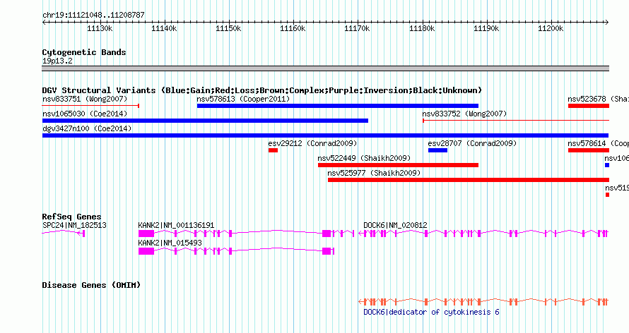This screenshot has height=333, width=629.
Task: Click the chr19:11121048..11208787 coordinate label
Action: [93, 15]
